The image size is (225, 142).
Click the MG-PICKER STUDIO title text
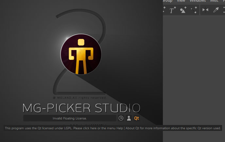(81, 108)
